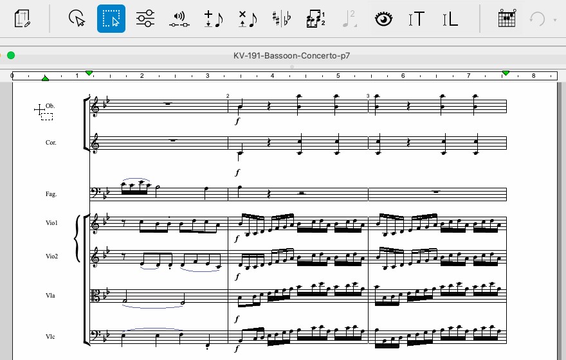Click the Ob. staff label
Viewport: 566px width, 360px height.
50,106
